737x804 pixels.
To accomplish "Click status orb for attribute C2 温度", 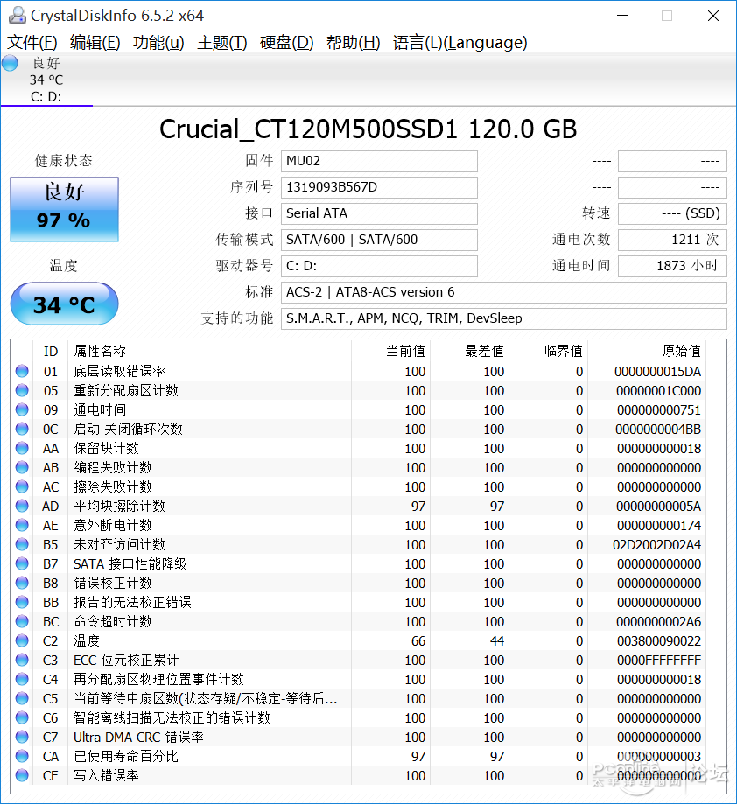I will pyautogui.click(x=22, y=640).
